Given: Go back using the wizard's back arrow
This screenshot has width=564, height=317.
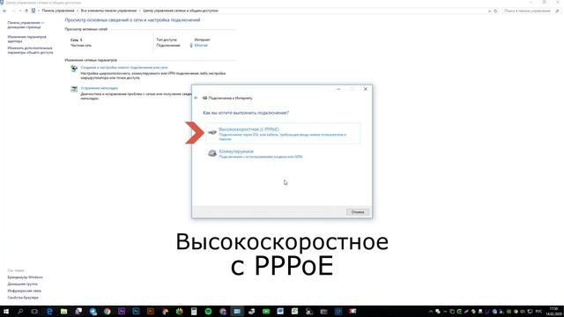Looking at the screenshot, I should click(x=196, y=98).
